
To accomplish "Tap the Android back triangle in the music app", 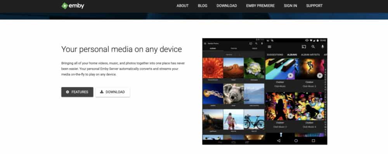I will (x=279, y=141).
